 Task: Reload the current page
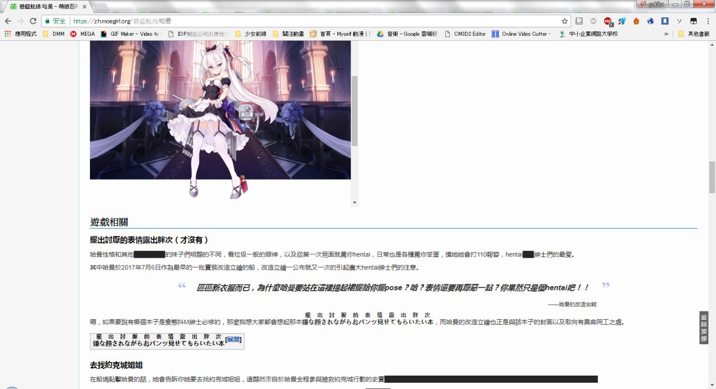33,21
